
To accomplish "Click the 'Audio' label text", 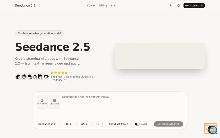I will coord(144,124).
